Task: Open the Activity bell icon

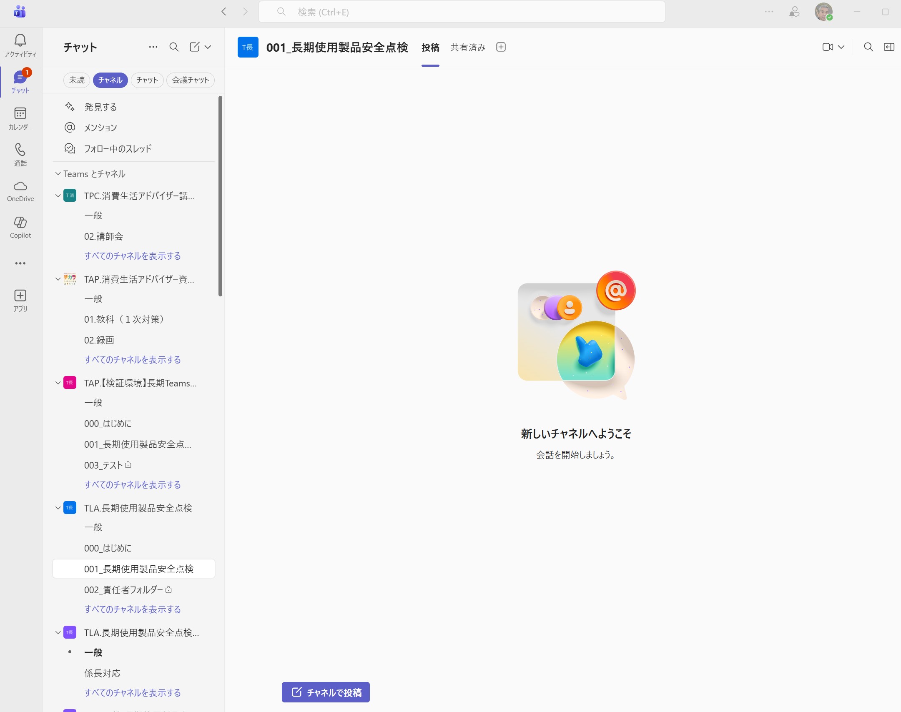Action: 20,45
